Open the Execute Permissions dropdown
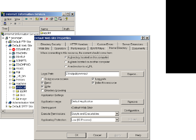 click(x=117, y=113)
